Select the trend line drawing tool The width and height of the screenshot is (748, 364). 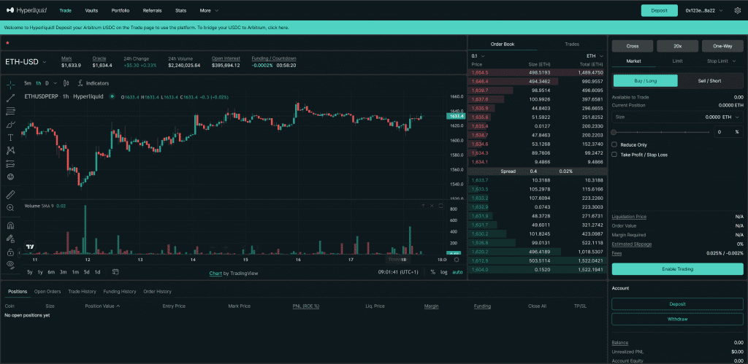(x=10, y=98)
